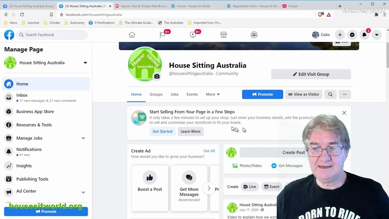Click the browser back button
Image resolution: width=389 pixels, height=219 pixels.
[x=6, y=15]
